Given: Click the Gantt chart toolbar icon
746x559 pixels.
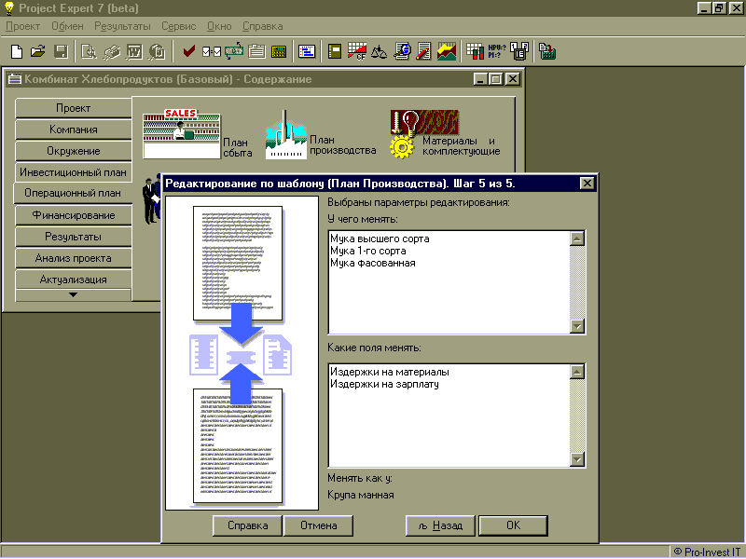Looking at the screenshot, I should coord(307,51).
